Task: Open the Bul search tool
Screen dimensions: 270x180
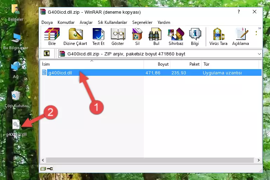Action: pyautogui.click(x=156, y=36)
